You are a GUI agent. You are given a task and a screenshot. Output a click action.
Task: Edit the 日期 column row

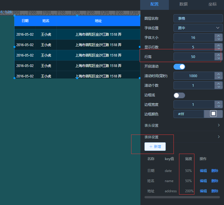click(203, 171)
